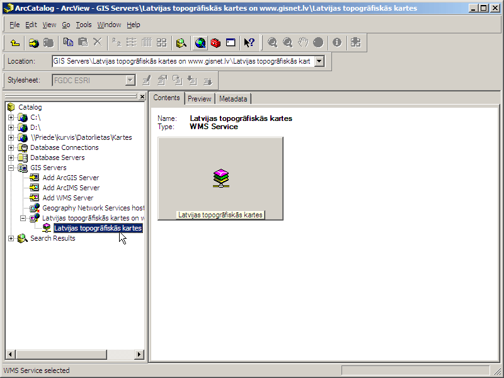Open the Search tool icon
504x378 pixels.
[x=181, y=43]
